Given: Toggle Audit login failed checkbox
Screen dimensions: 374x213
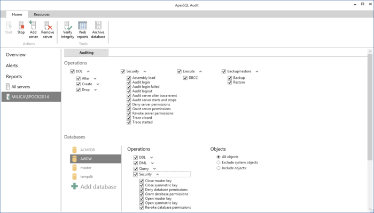Looking at the screenshot, I should (129, 87).
